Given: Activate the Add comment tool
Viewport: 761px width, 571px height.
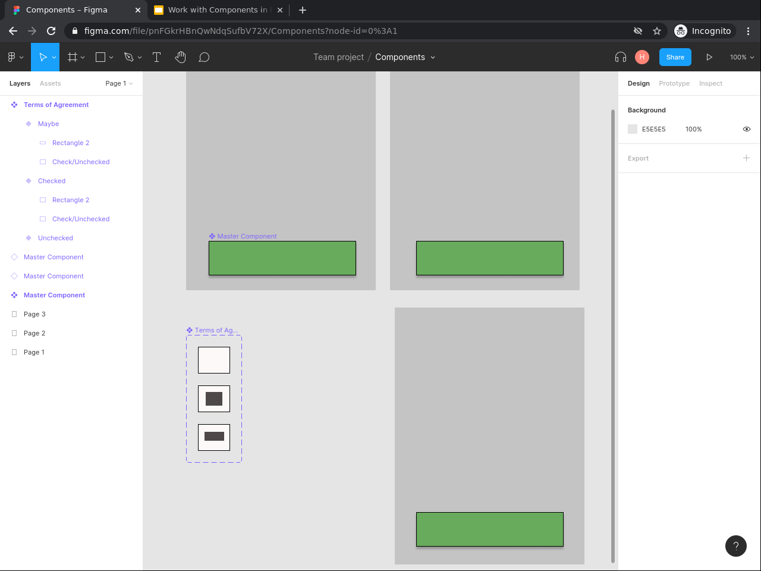Looking at the screenshot, I should (204, 57).
